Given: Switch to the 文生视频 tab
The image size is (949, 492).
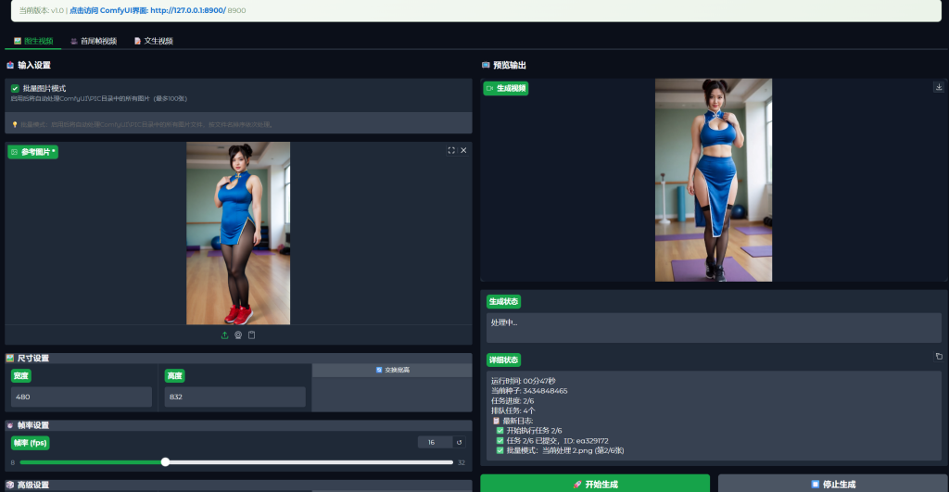Looking at the screenshot, I should [154, 41].
